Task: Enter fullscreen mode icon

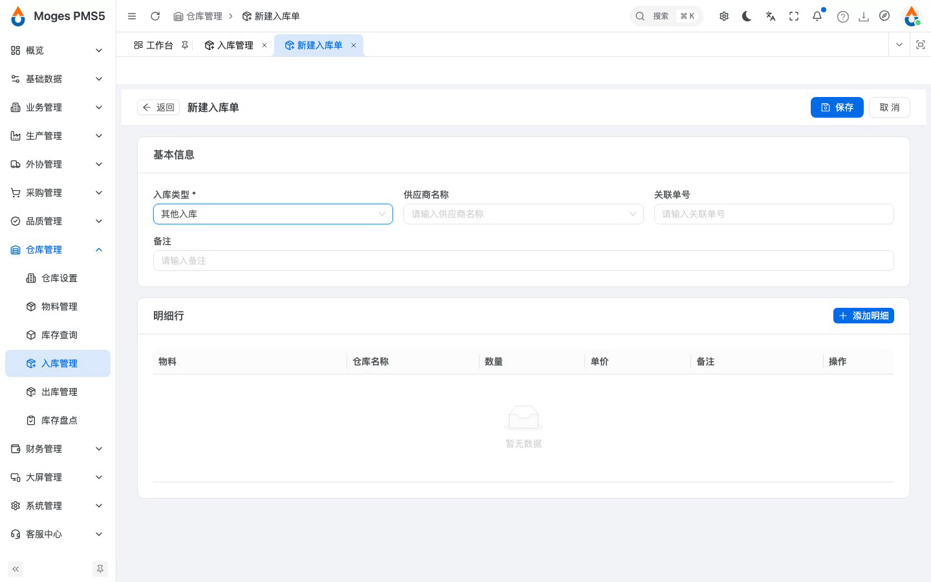Action: tap(794, 16)
